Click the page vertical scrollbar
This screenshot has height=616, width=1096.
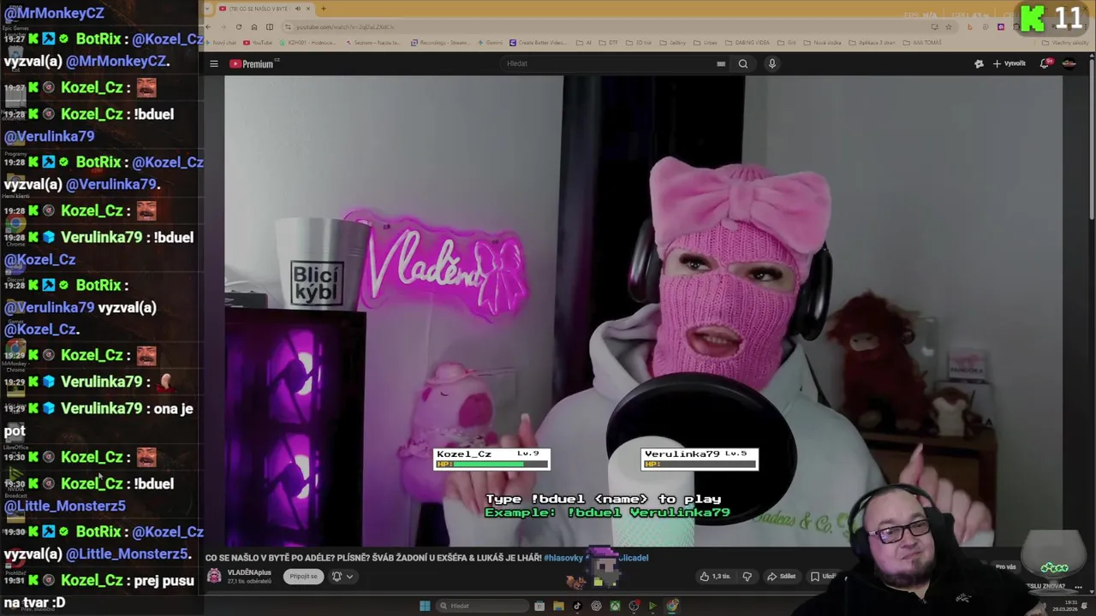click(x=1092, y=137)
